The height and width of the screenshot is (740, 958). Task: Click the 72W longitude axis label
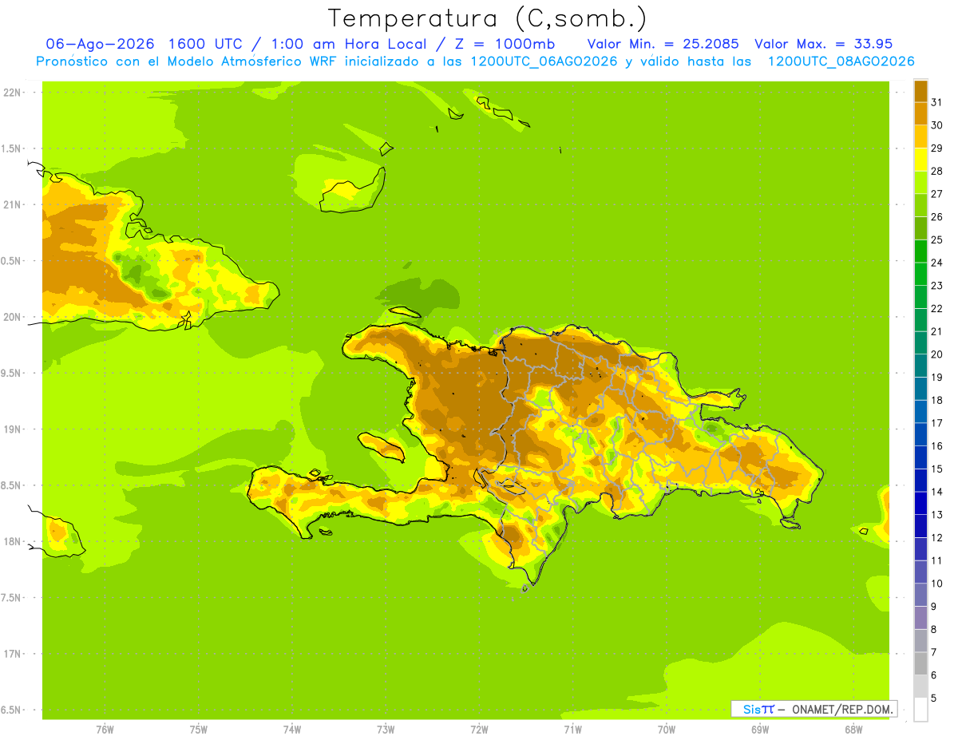(479, 730)
